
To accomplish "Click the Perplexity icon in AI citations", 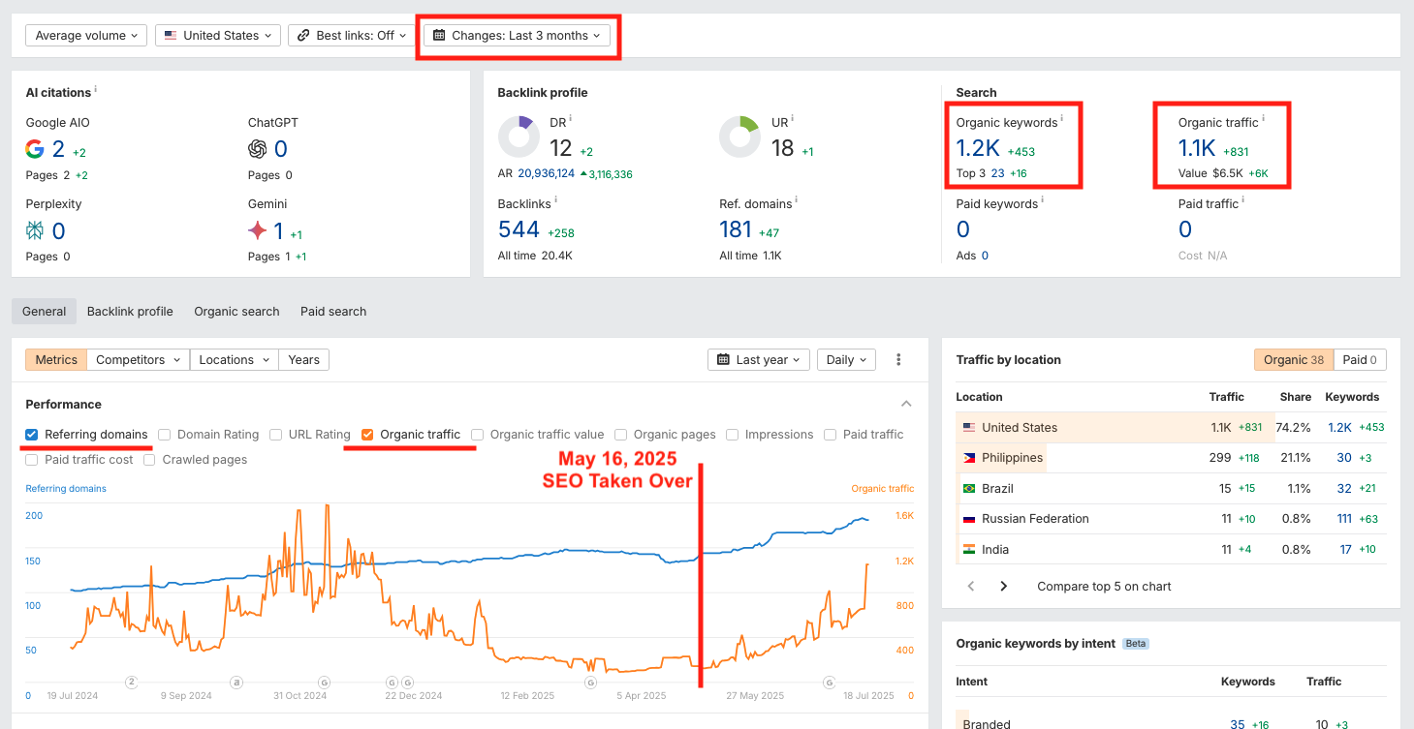I will coord(34,230).
